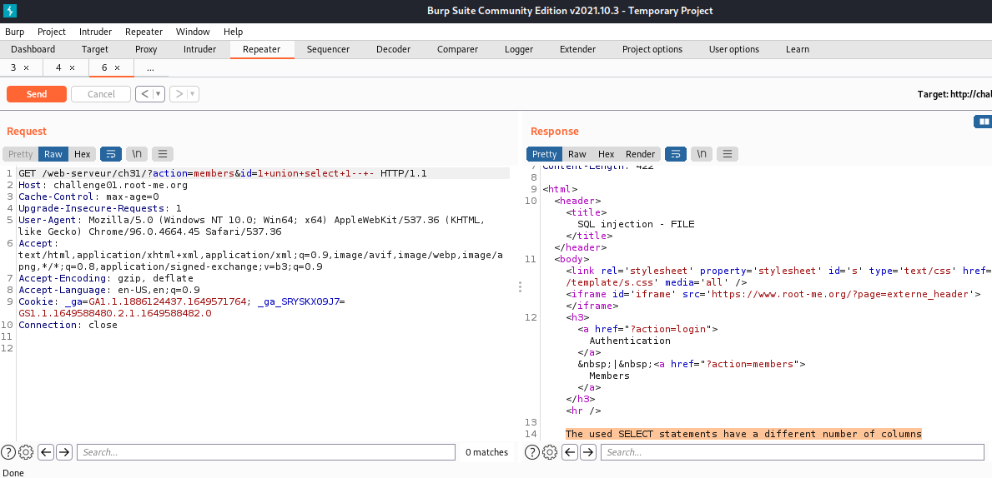Viewport: 992px width, 478px height.
Task: Switch to the Target tab
Action: [95, 49]
